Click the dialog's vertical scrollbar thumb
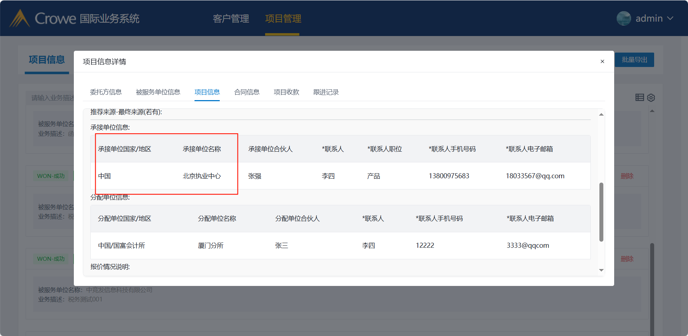688x336 pixels. click(601, 212)
